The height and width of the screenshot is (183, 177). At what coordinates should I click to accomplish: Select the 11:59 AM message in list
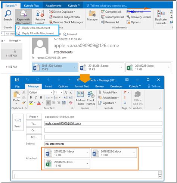[x=12, y=54]
